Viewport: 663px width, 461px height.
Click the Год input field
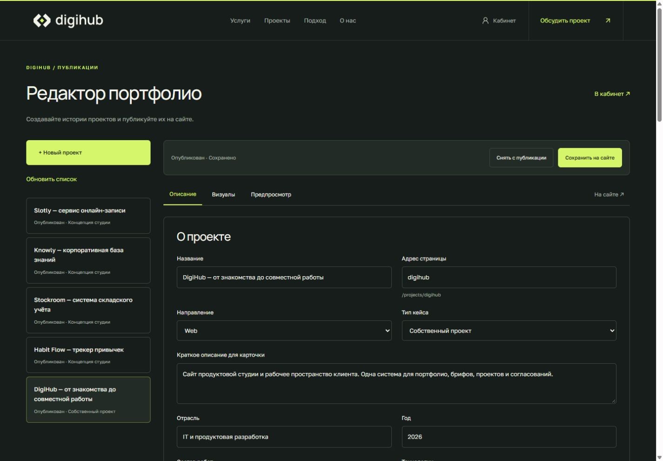[509, 437]
